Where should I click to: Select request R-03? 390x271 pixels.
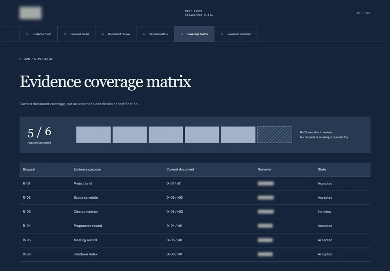pyautogui.click(x=27, y=212)
